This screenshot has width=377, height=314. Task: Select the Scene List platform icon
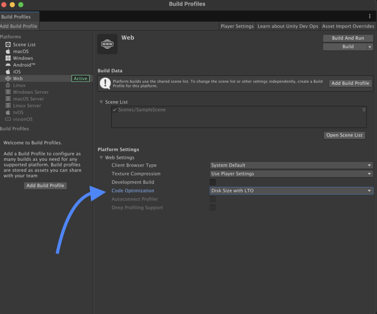click(x=8, y=44)
